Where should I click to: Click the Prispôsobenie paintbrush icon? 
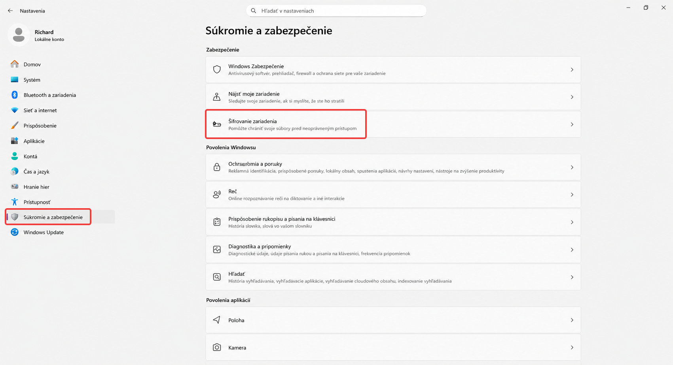click(x=15, y=126)
